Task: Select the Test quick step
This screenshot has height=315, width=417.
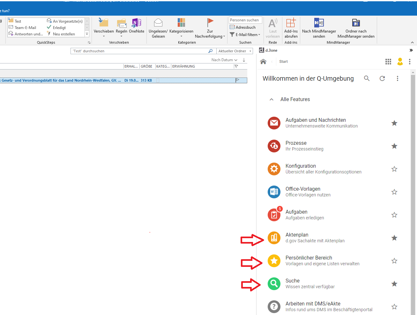Action: pyautogui.click(x=15, y=21)
